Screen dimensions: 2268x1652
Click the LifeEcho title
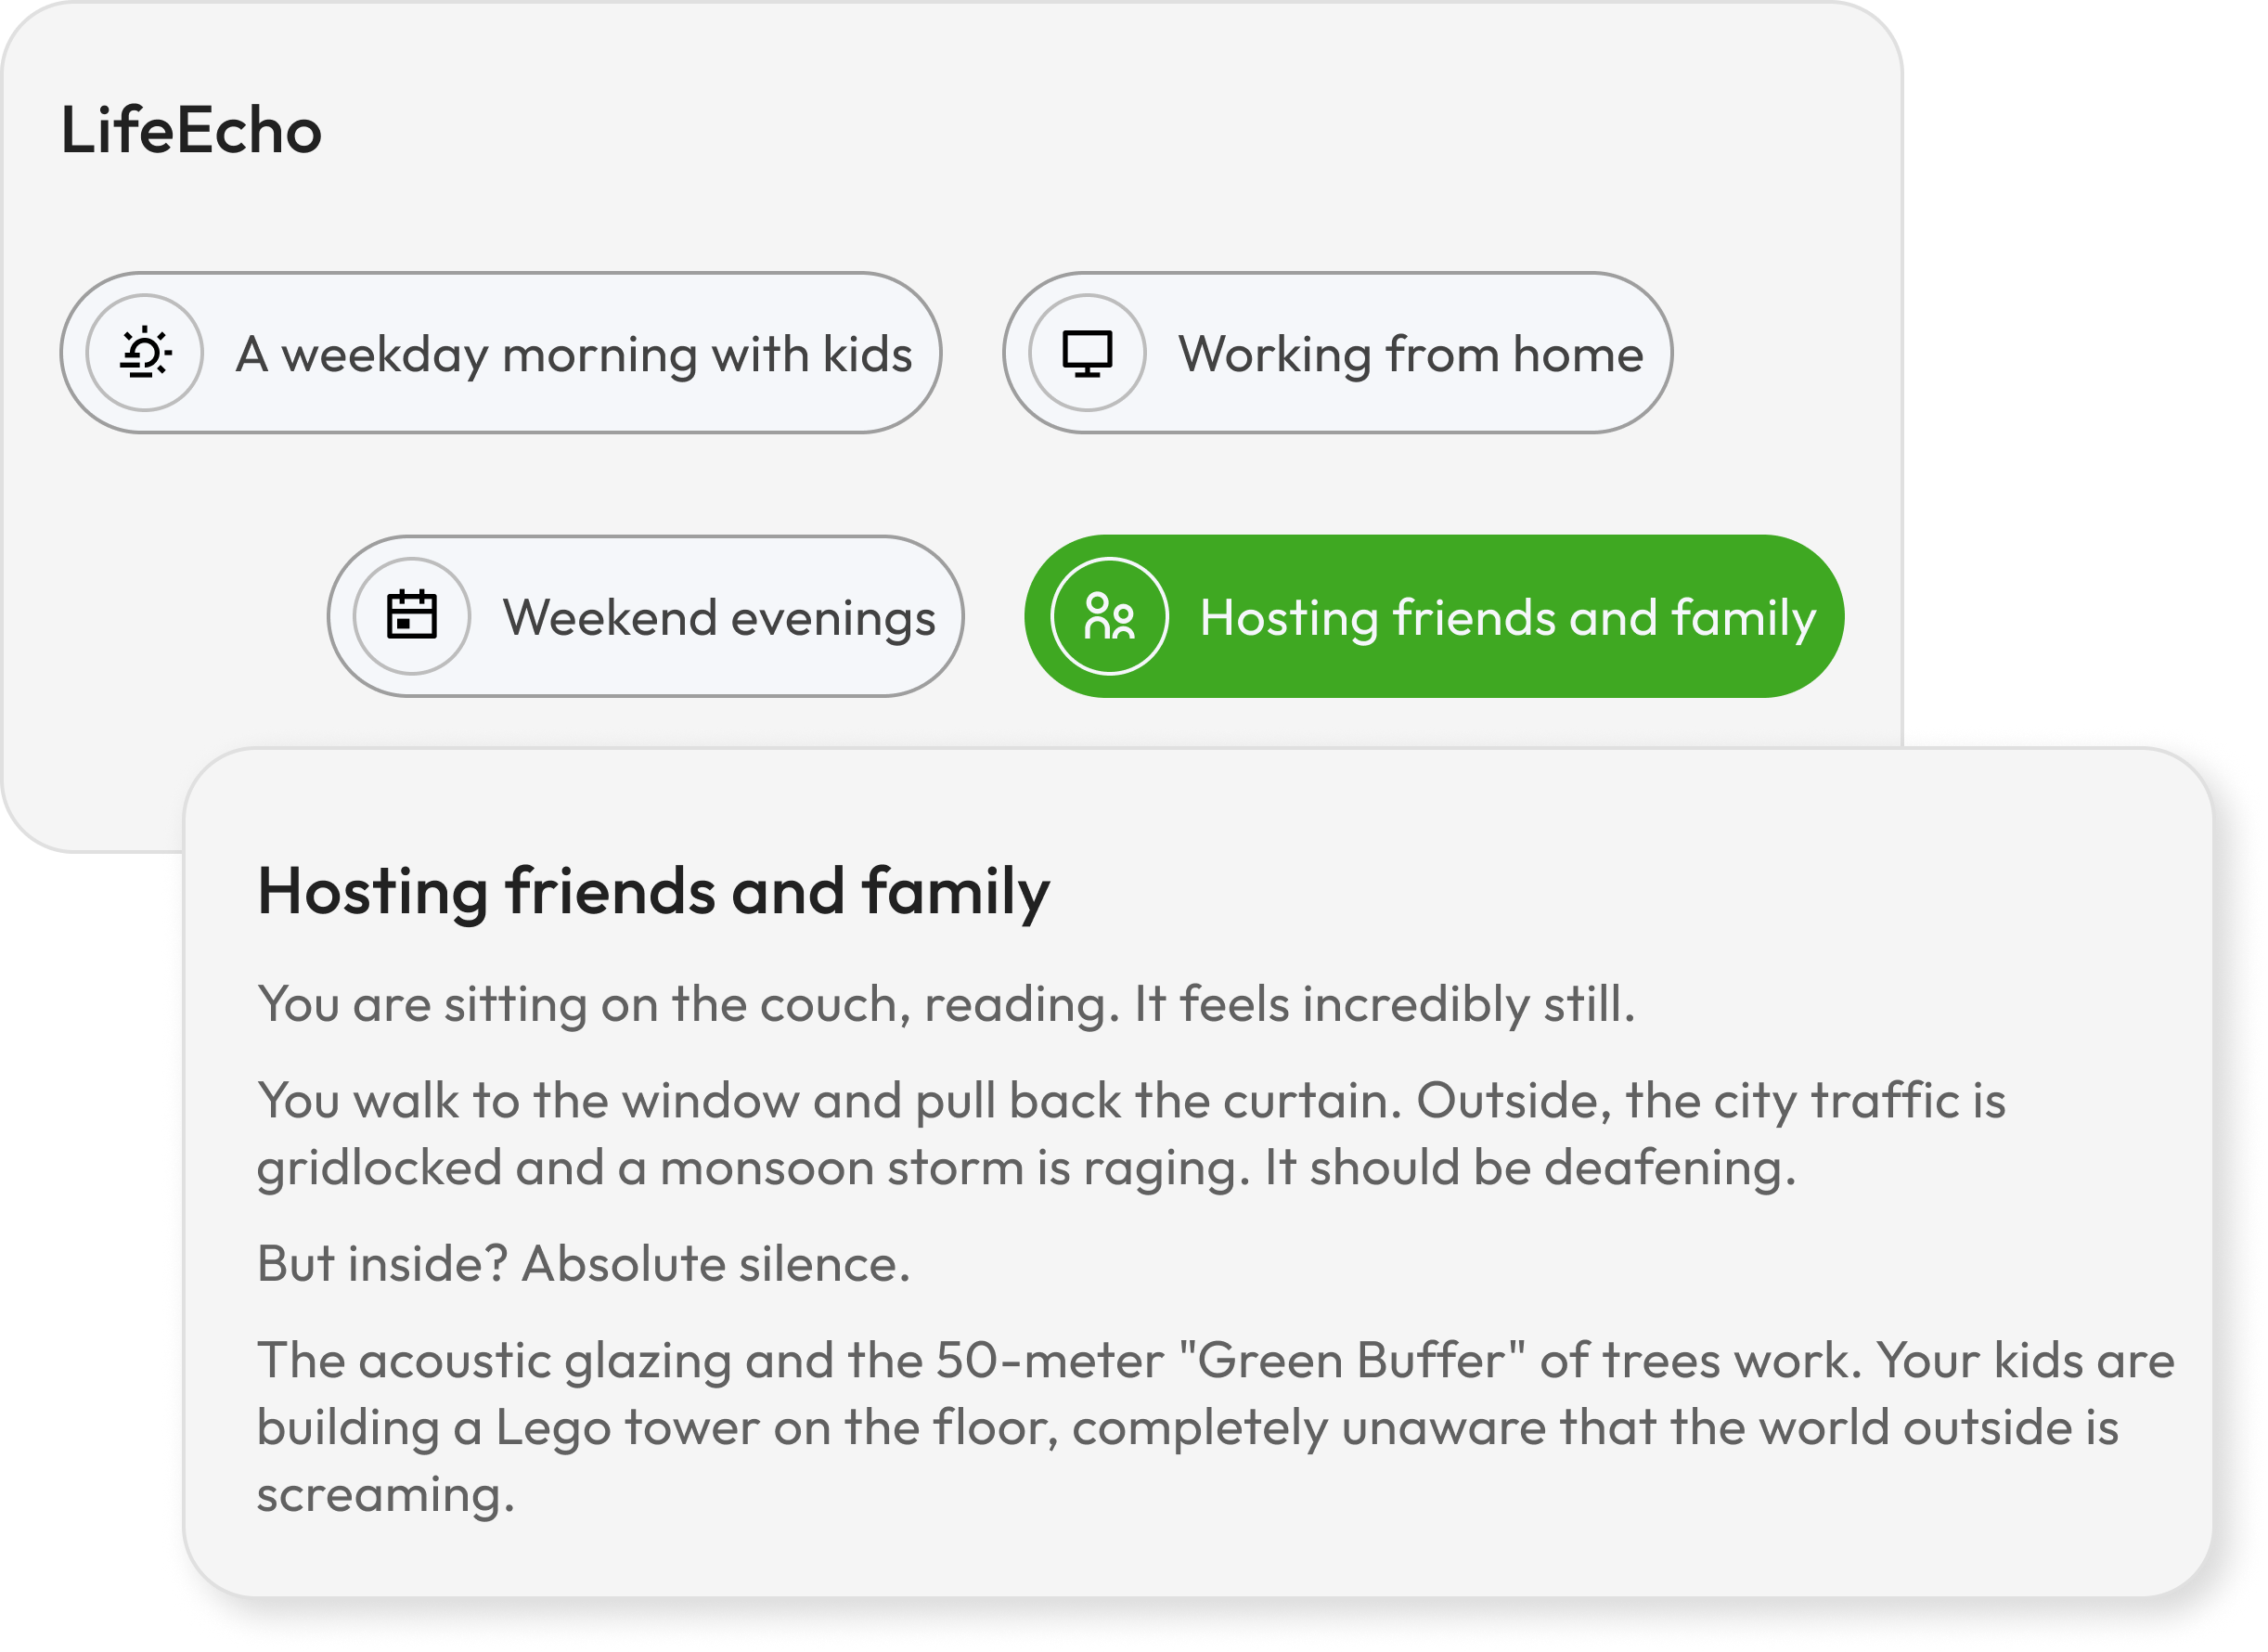pyautogui.click(x=191, y=131)
